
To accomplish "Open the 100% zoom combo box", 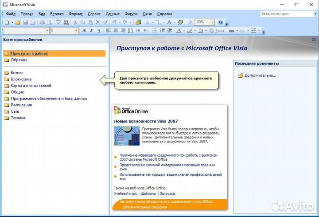I will (204, 22).
